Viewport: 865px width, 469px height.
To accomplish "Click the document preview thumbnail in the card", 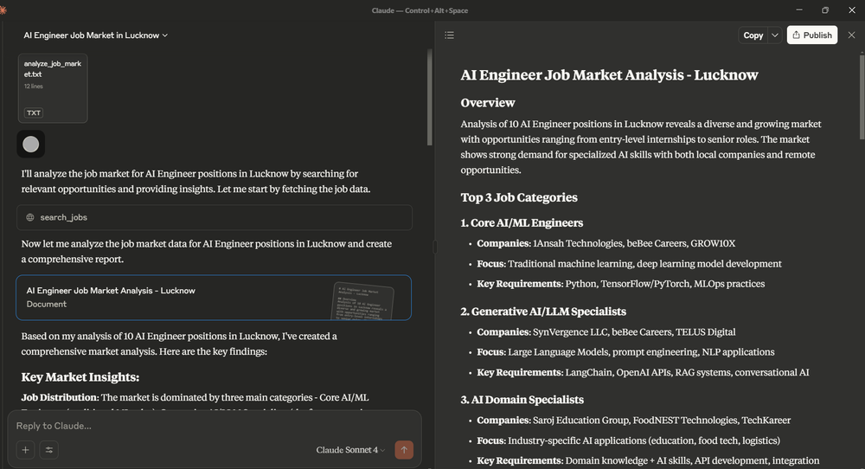I will point(363,300).
